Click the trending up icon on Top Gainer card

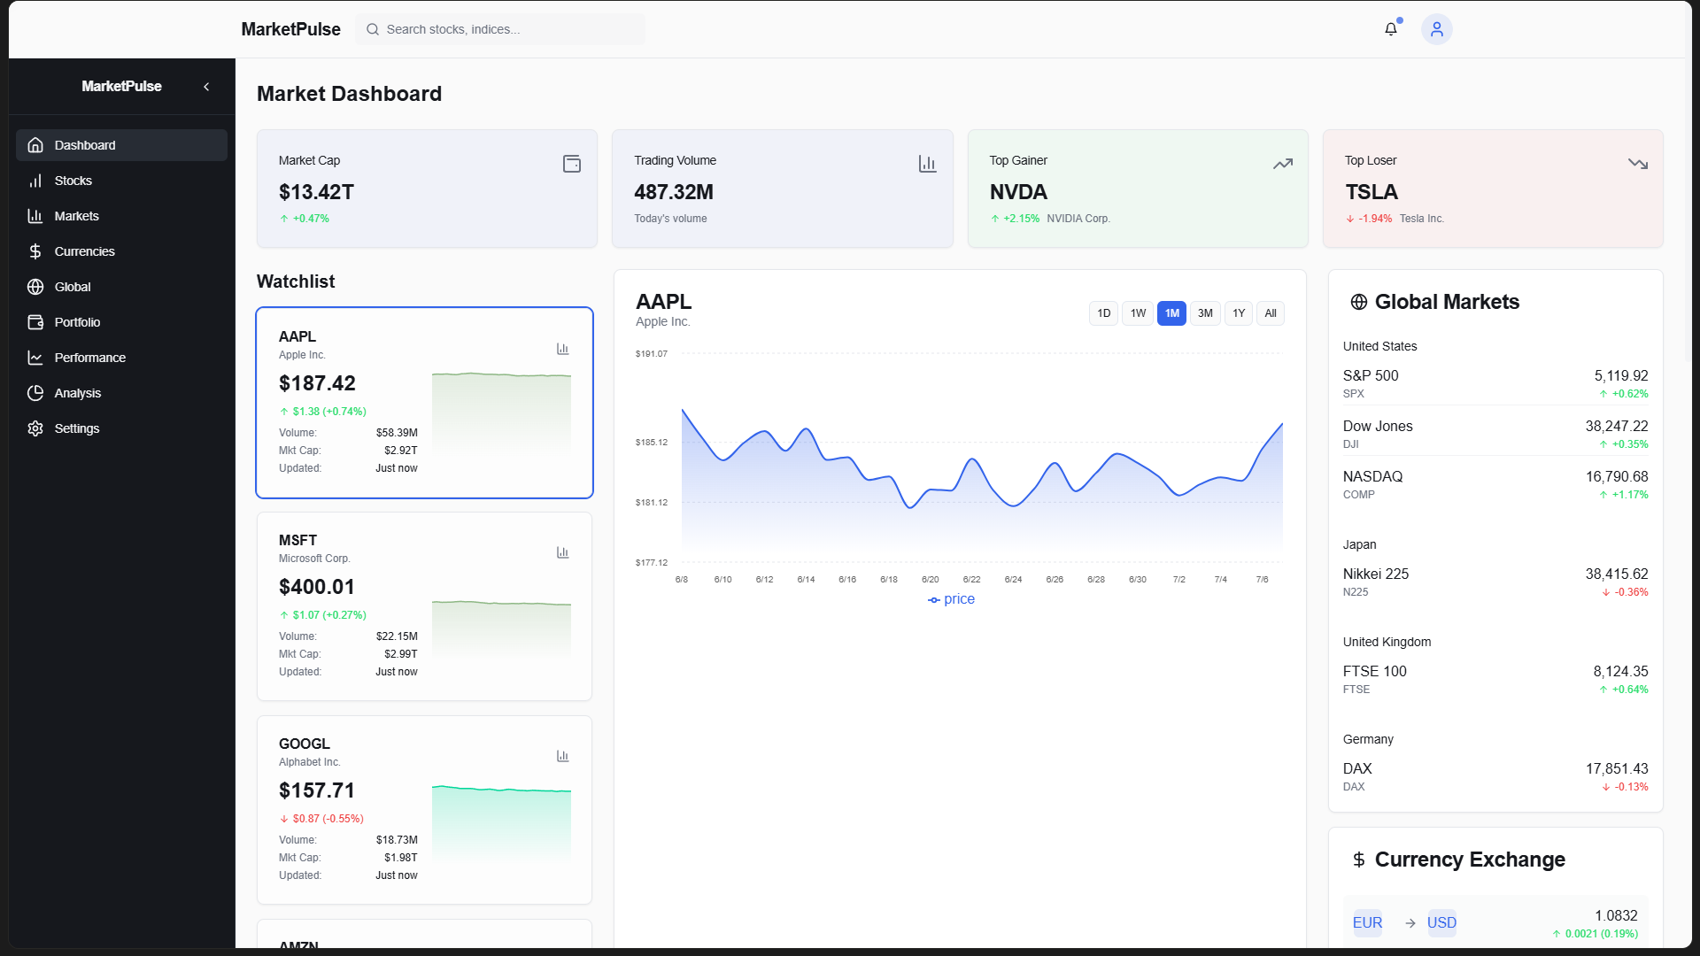pyautogui.click(x=1283, y=164)
